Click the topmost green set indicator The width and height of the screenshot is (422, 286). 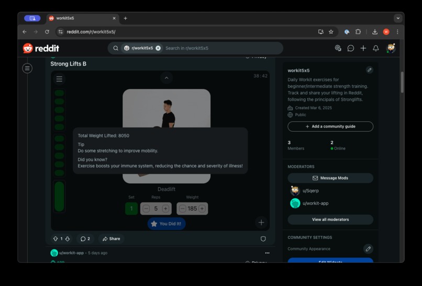click(x=59, y=93)
